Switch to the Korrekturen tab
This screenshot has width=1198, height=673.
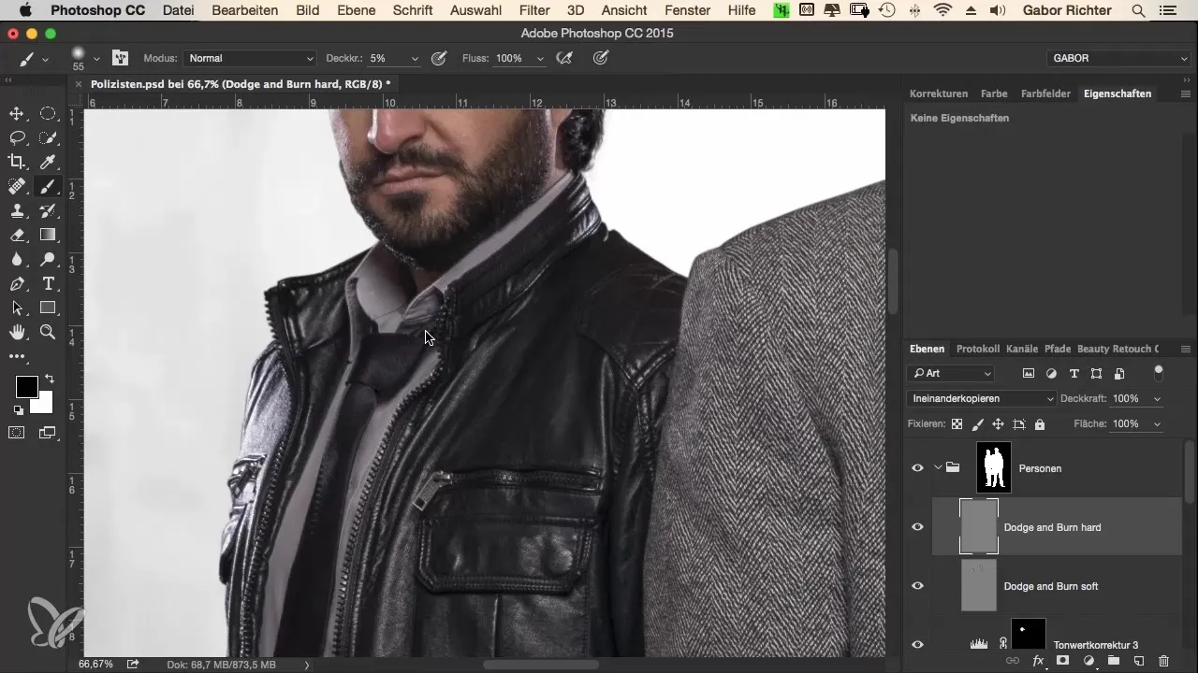coord(939,93)
